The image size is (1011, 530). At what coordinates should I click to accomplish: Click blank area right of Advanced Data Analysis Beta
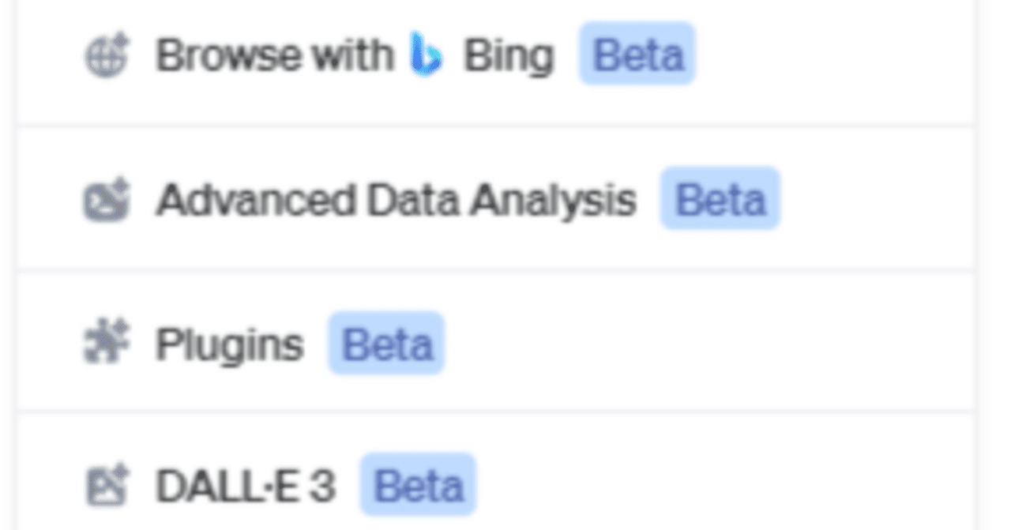click(877, 200)
